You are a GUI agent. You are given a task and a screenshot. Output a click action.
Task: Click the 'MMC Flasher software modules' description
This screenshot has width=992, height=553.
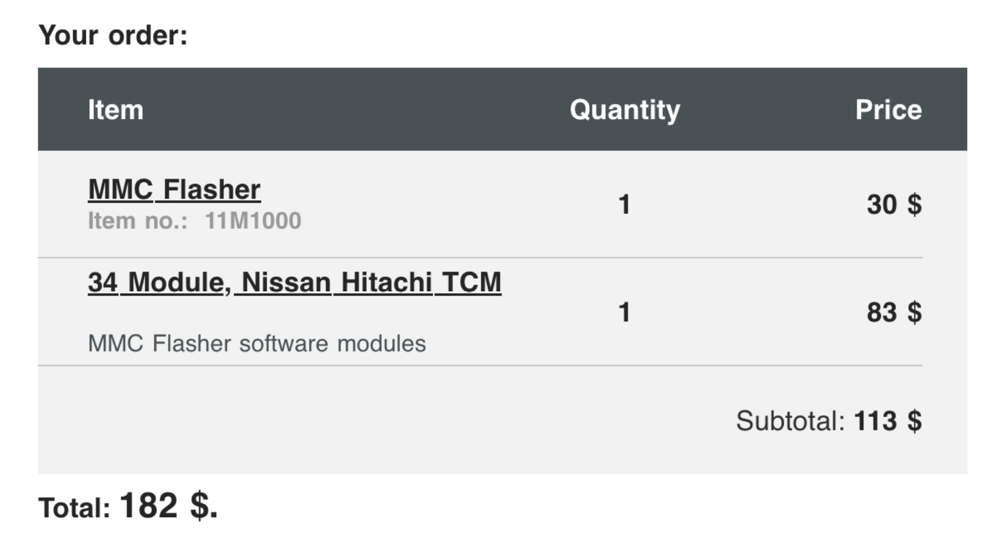pos(257,344)
